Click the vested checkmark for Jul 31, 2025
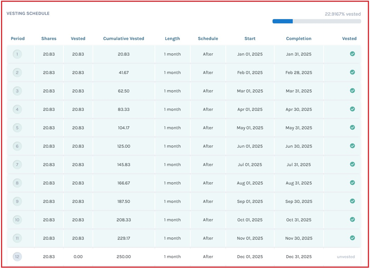370x268 pixels. coord(352,164)
